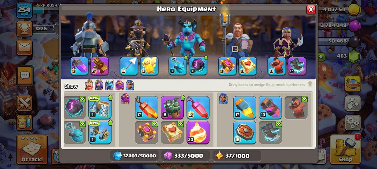The width and height of the screenshot is (377, 169).
Task: Toggle the equipped Hog Rider Puppet
Action: 296,108
